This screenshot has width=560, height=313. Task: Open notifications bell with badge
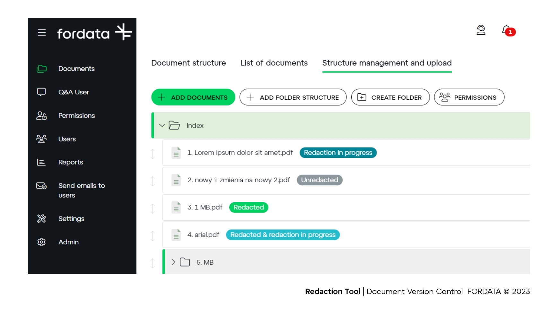point(509,31)
